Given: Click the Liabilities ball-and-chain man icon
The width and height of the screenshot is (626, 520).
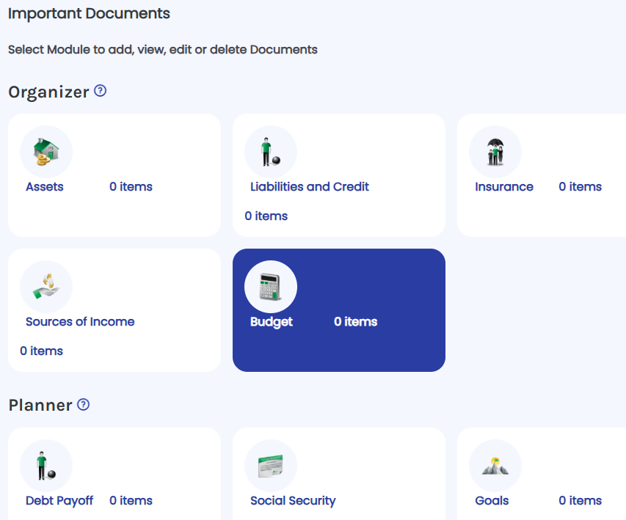Looking at the screenshot, I should [271, 152].
